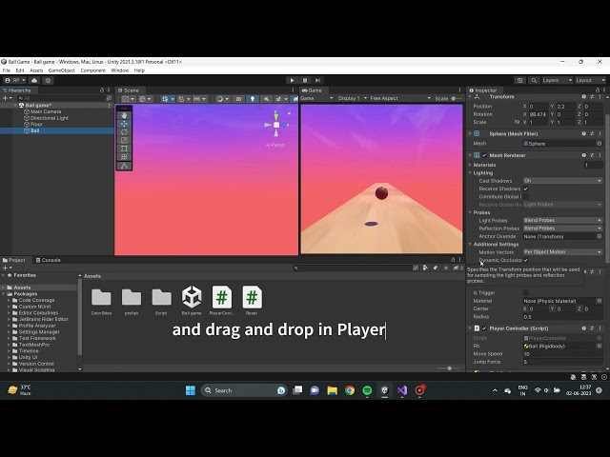The width and height of the screenshot is (610, 457).
Task: Open the ColorSkies folder
Action: [x=101, y=301]
